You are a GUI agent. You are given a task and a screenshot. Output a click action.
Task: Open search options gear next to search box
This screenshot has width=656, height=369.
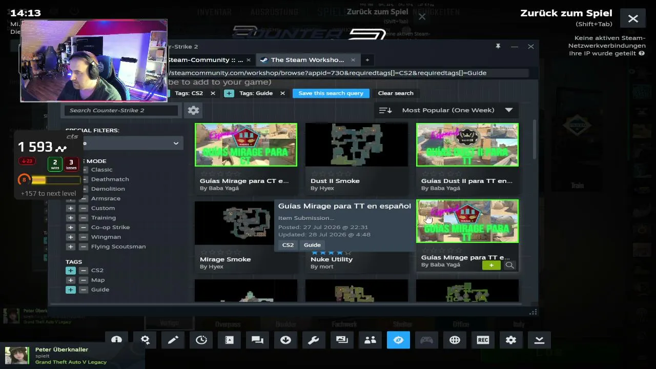[193, 110]
